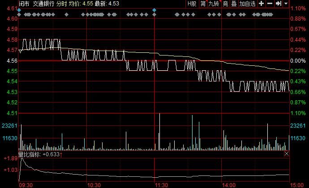
Task: Click the 11:30 time axis label
Action: [161, 185]
